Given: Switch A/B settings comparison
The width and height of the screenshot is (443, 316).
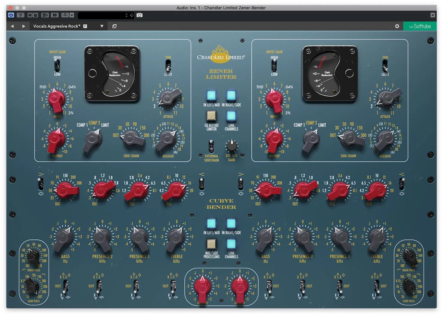Looking at the screenshot, I should [45, 15].
